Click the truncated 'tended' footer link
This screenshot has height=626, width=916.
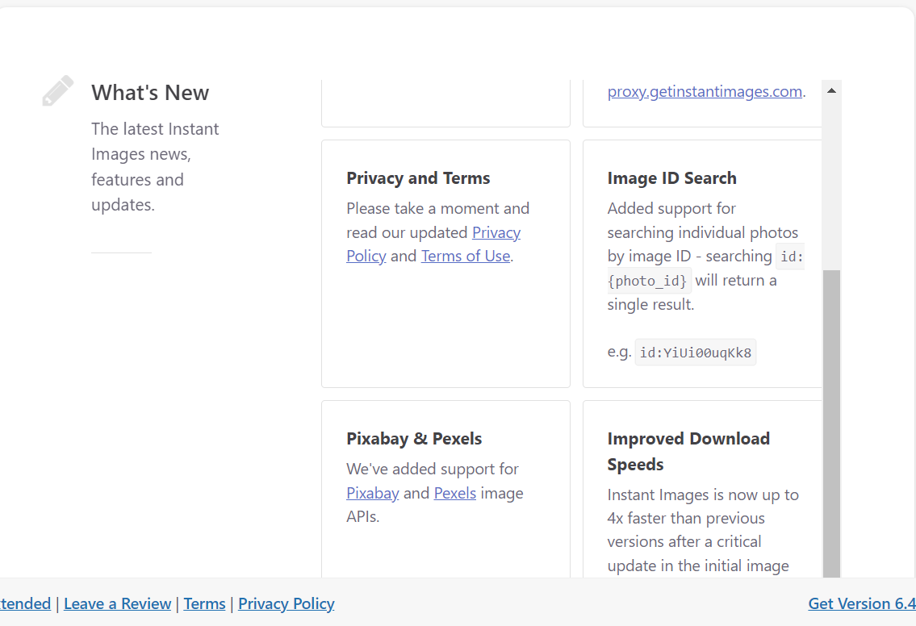point(25,603)
